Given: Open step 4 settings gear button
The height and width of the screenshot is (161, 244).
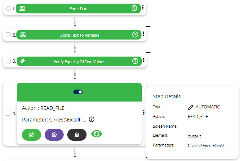Looking at the screenshot, I should (x=54, y=135).
